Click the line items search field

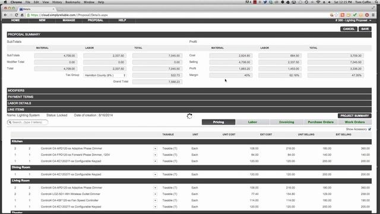(27, 122)
